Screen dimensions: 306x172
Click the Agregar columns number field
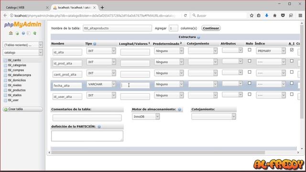point(173,28)
